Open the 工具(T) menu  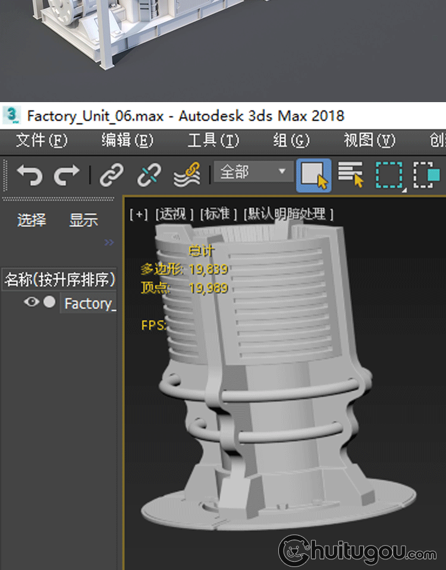point(213,140)
